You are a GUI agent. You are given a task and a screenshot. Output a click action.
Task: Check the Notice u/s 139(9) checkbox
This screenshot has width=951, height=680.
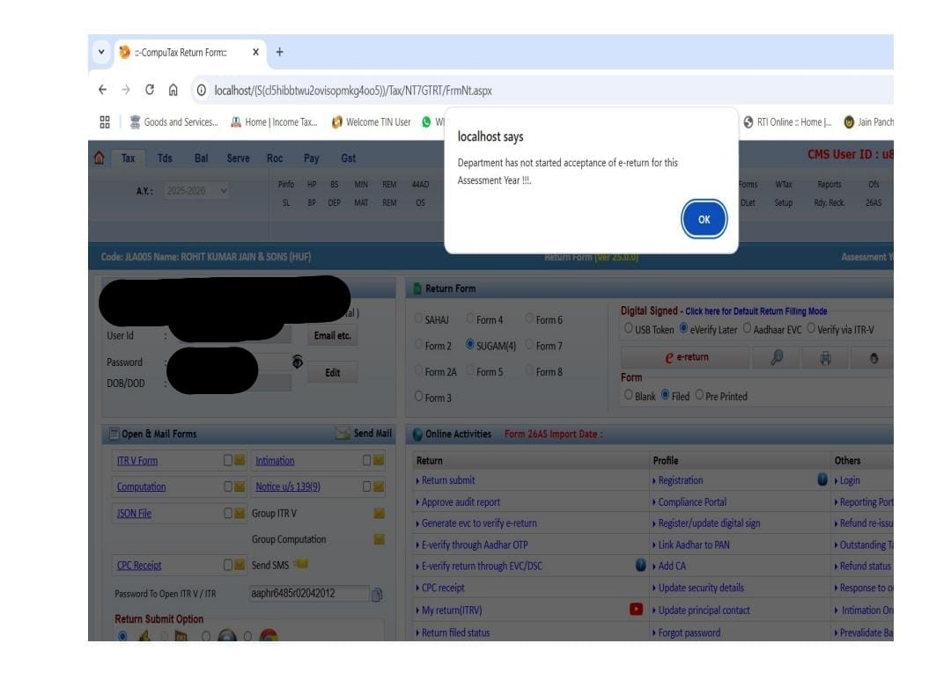(366, 486)
